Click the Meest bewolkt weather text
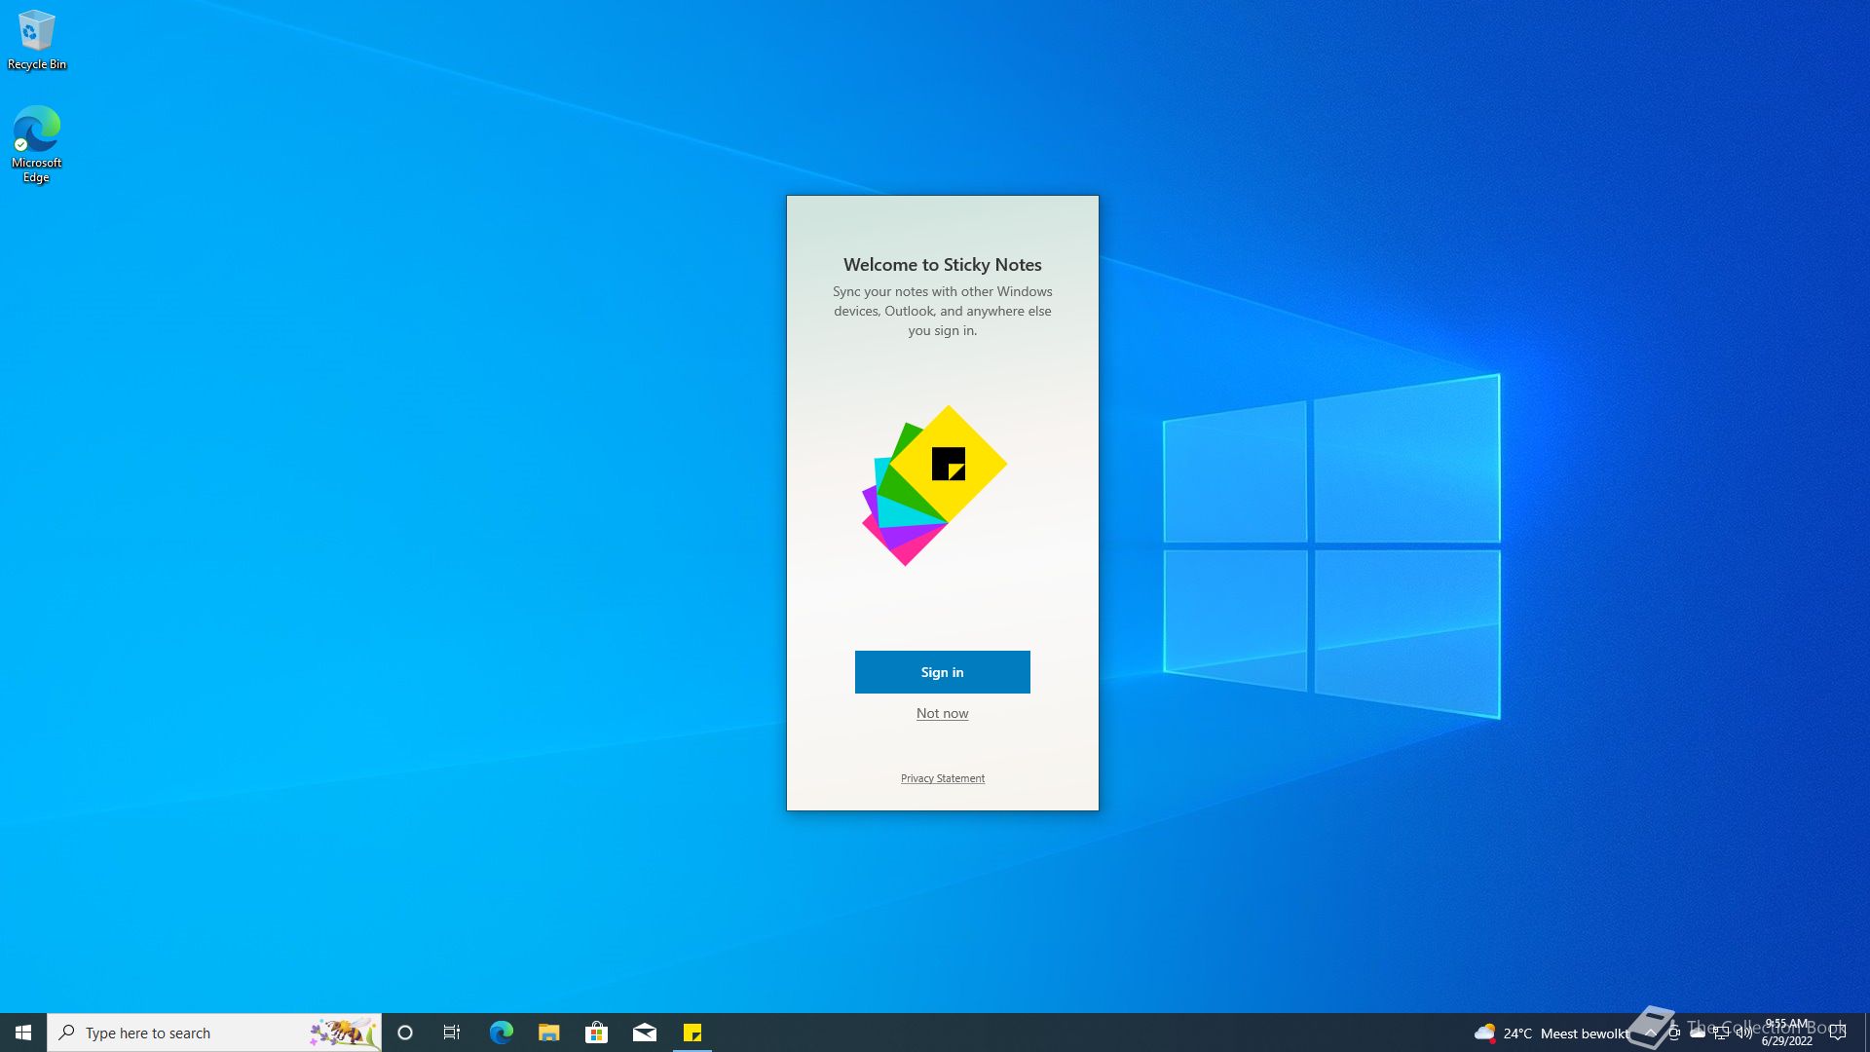 click(1585, 1033)
